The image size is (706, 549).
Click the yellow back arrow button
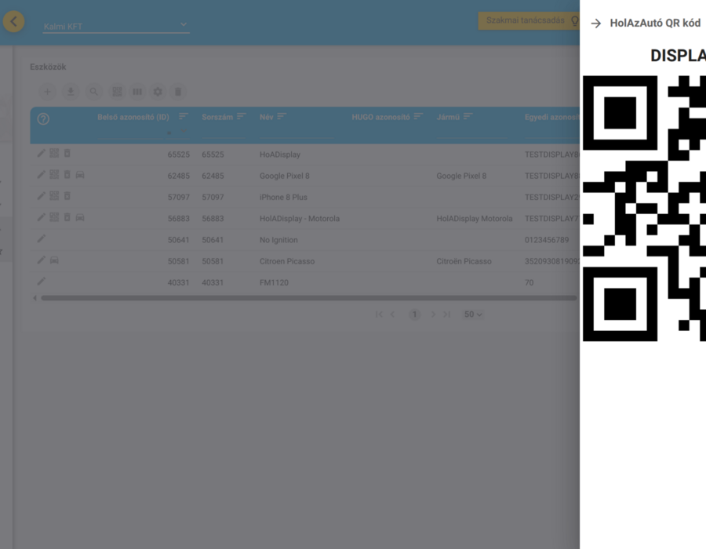click(13, 21)
